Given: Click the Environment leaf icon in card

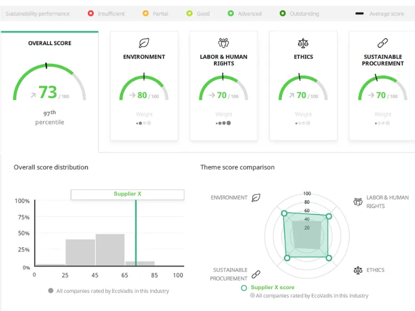Looking at the screenshot, I should tap(144, 43).
